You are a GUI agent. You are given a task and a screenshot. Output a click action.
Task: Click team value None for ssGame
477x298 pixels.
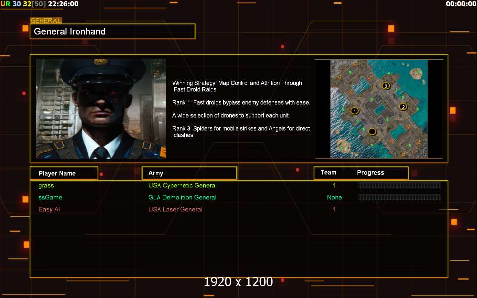click(334, 197)
